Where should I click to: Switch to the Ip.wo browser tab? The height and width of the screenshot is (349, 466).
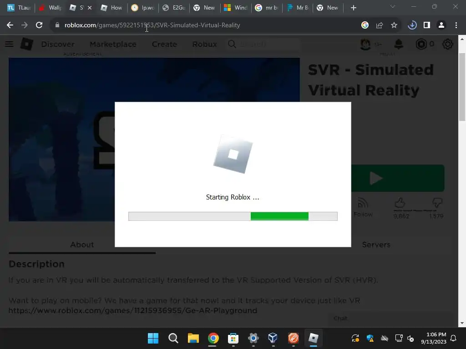(143, 8)
